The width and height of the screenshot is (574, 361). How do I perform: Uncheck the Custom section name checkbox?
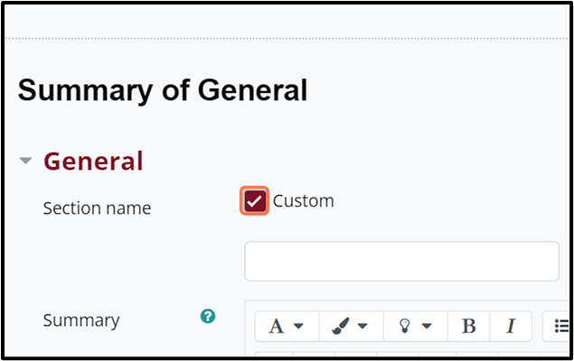click(x=254, y=200)
